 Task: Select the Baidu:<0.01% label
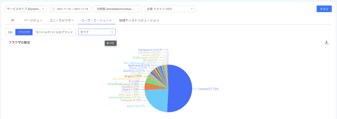[x=138, y=68]
